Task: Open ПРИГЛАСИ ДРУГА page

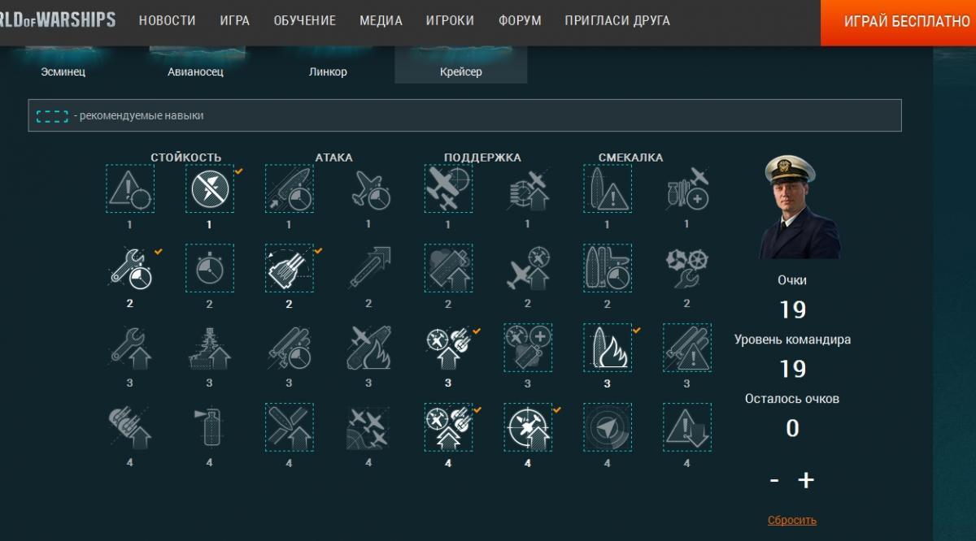Action: [617, 21]
